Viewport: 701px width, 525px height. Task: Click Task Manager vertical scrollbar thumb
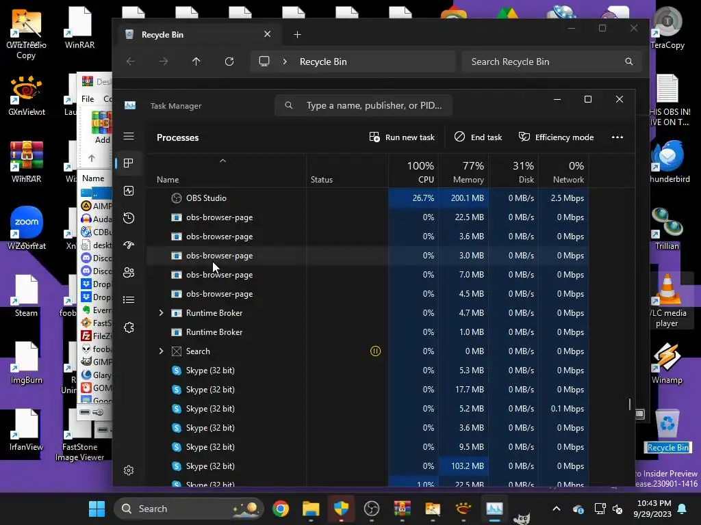[x=630, y=405]
